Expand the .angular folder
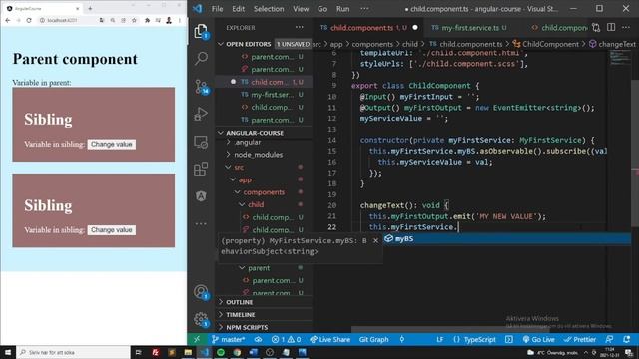 pos(247,142)
